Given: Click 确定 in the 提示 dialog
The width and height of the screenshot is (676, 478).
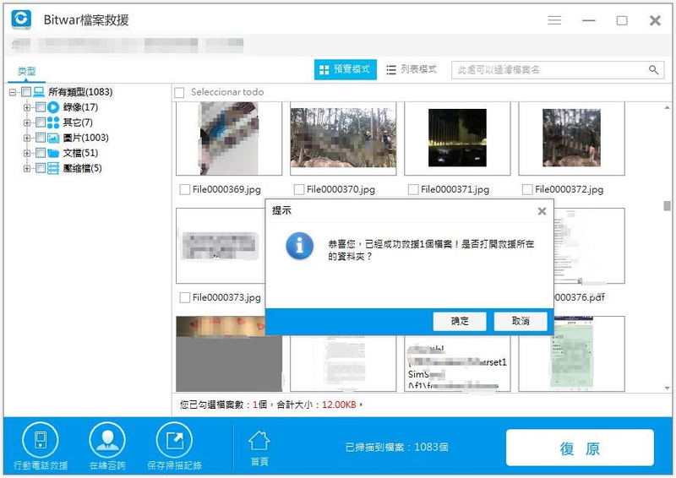Looking at the screenshot, I should tap(460, 321).
